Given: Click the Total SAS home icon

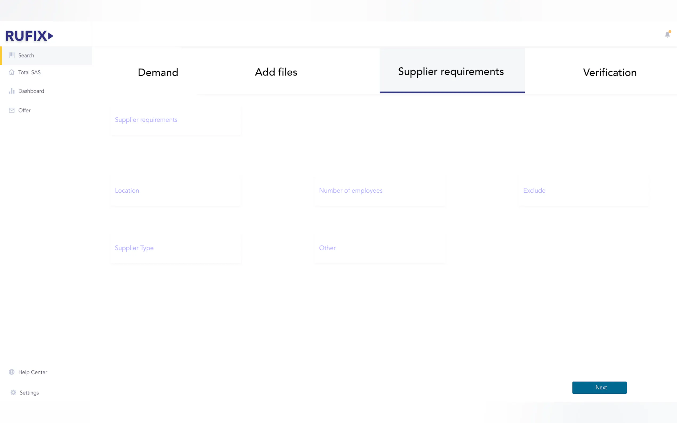Looking at the screenshot, I should coord(11,72).
